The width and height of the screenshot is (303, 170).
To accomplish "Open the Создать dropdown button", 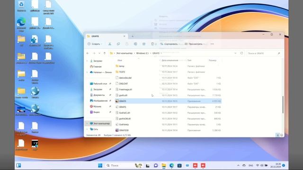I will (95, 44).
